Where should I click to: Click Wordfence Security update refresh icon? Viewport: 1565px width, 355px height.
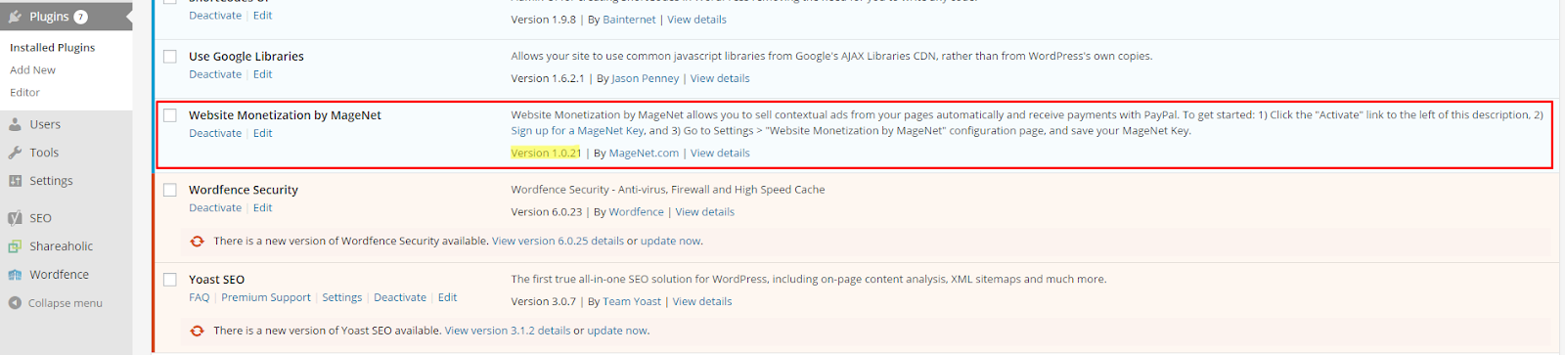click(197, 241)
